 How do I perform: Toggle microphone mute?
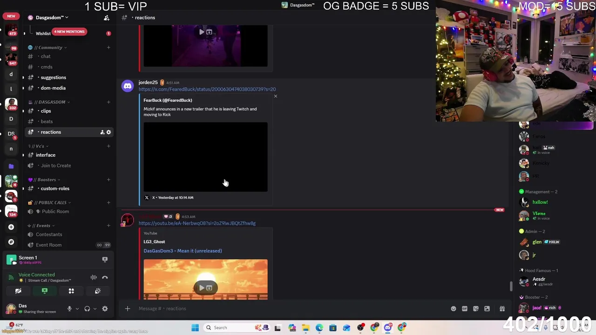[x=69, y=308]
